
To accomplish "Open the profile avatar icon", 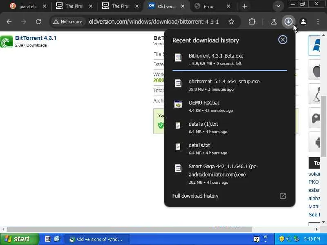I will pos(303,22).
